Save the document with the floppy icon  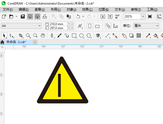point(23,16)
